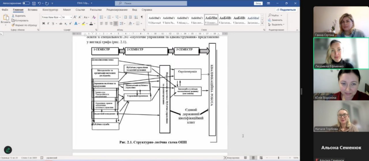Apply font color red A
Viewport: 369px width, 161px height.
(x=91, y=23)
